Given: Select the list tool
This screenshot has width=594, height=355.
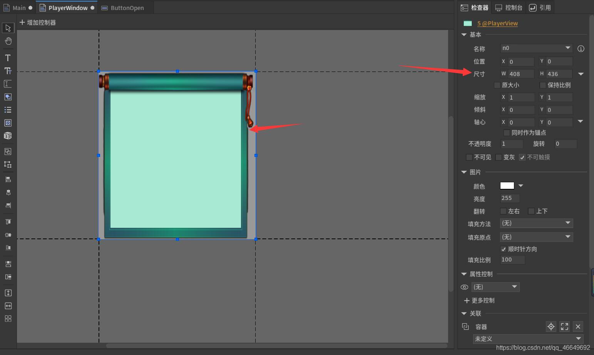Looking at the screenshot, I should [8, 110].
